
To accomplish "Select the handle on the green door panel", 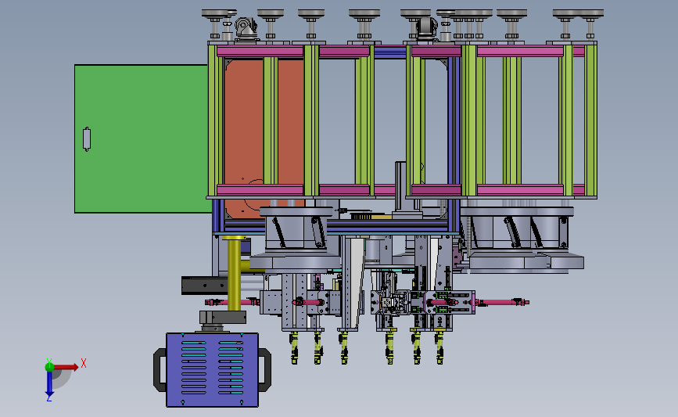I will click(x=87, y=138).
